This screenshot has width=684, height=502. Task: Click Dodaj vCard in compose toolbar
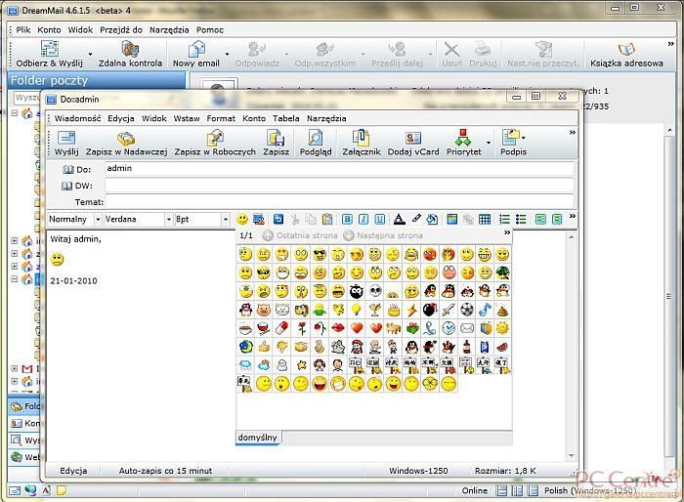(413, 143)
